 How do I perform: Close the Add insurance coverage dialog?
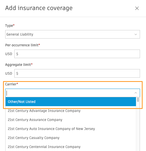click(137, 8)
